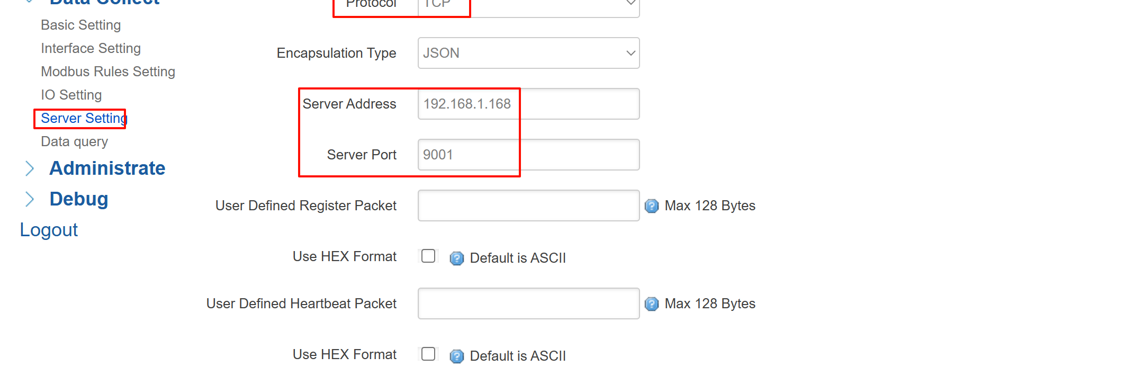Image resolution: width=1125 pixels, height=375 pixels.
Task: Enable HEX format for heartbeat packet
Action: click(428, 354)
